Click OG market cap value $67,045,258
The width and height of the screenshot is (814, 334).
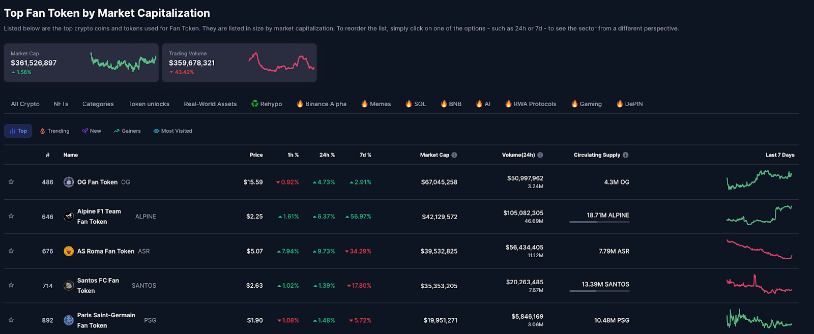tap(439, 182)
